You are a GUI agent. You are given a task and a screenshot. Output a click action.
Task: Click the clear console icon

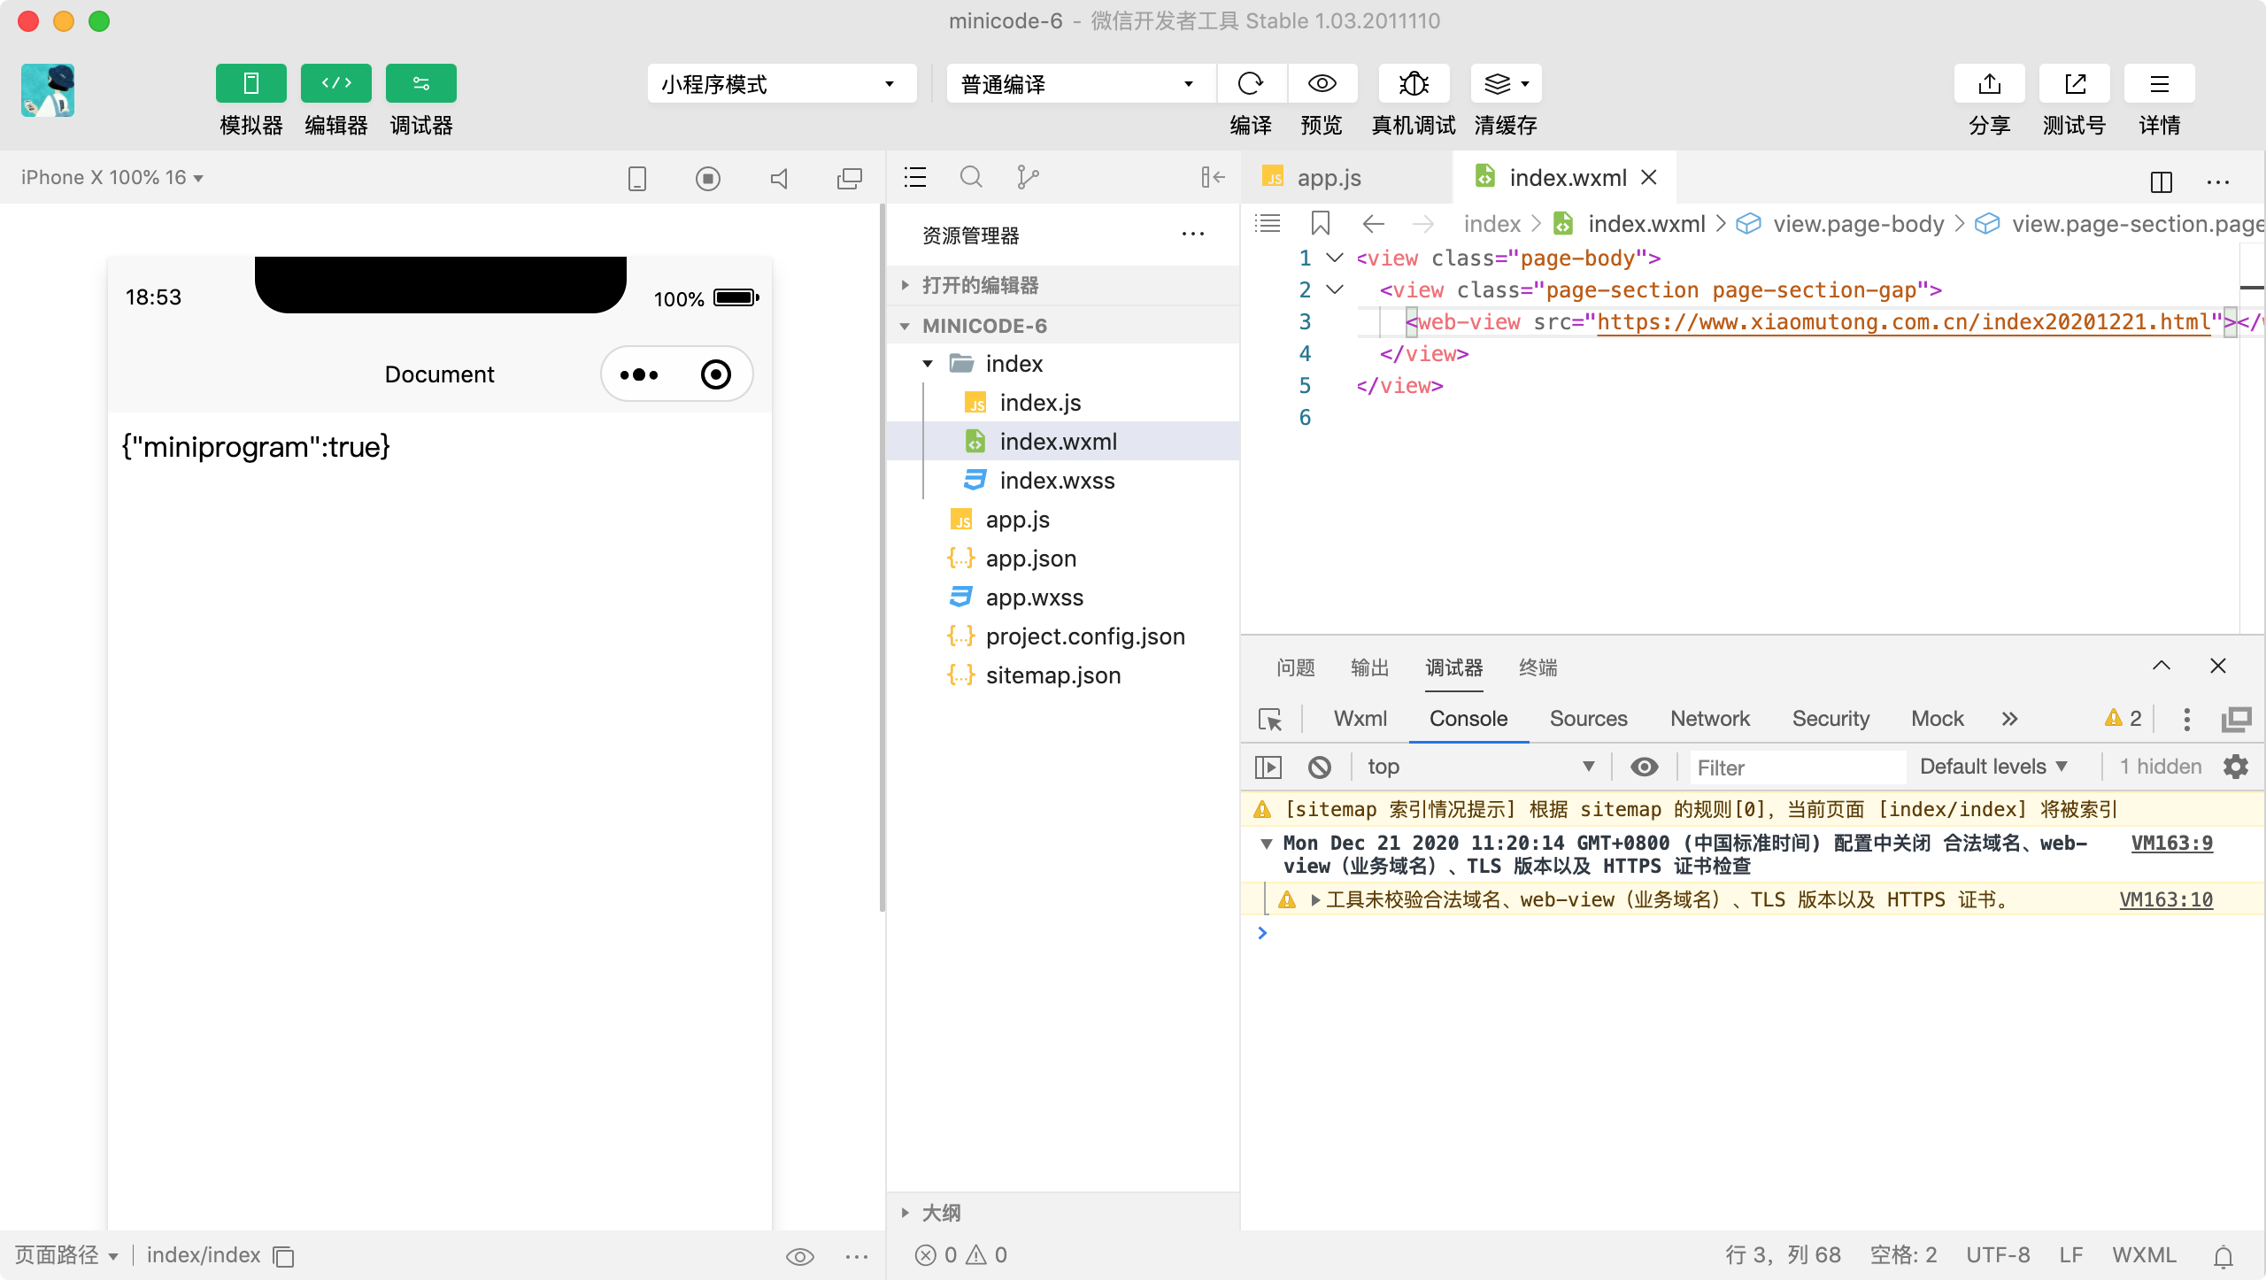point(1320,767)
